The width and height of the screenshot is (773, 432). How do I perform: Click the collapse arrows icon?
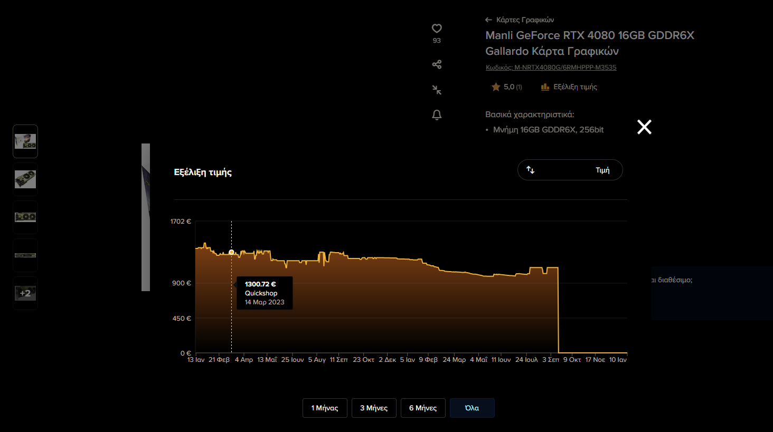coord(437,90)
